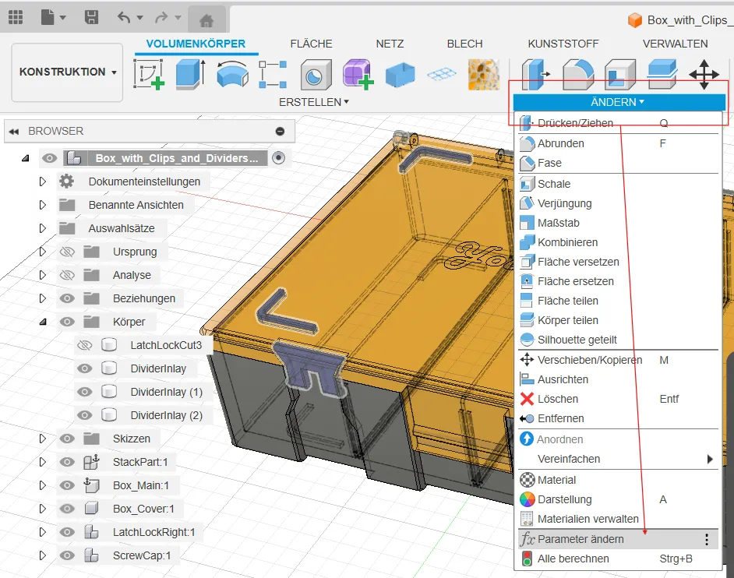Choose Kombinieren from the ÄNDERN menu
The width and height of the screenshot is (734, 578).
pyautogui.click(x=618, y=242)
